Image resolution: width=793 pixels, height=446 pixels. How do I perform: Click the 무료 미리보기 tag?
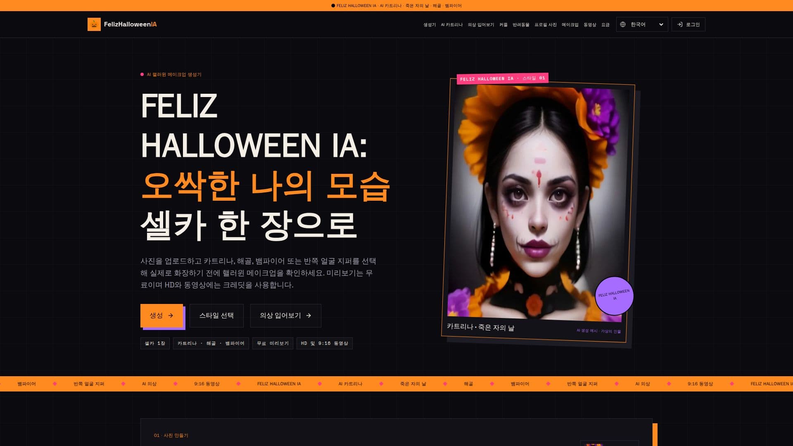pos(273,343)
